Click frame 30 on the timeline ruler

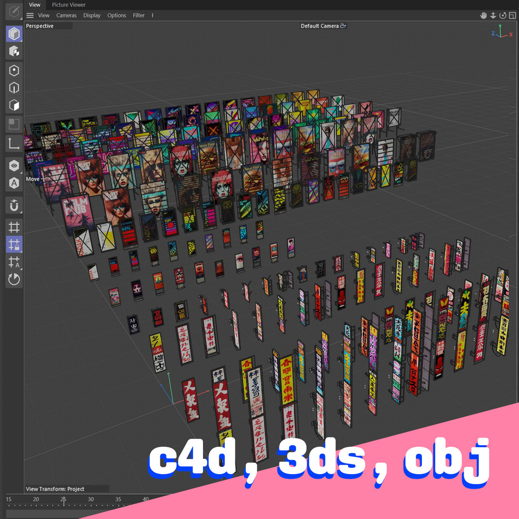[91, 499]
